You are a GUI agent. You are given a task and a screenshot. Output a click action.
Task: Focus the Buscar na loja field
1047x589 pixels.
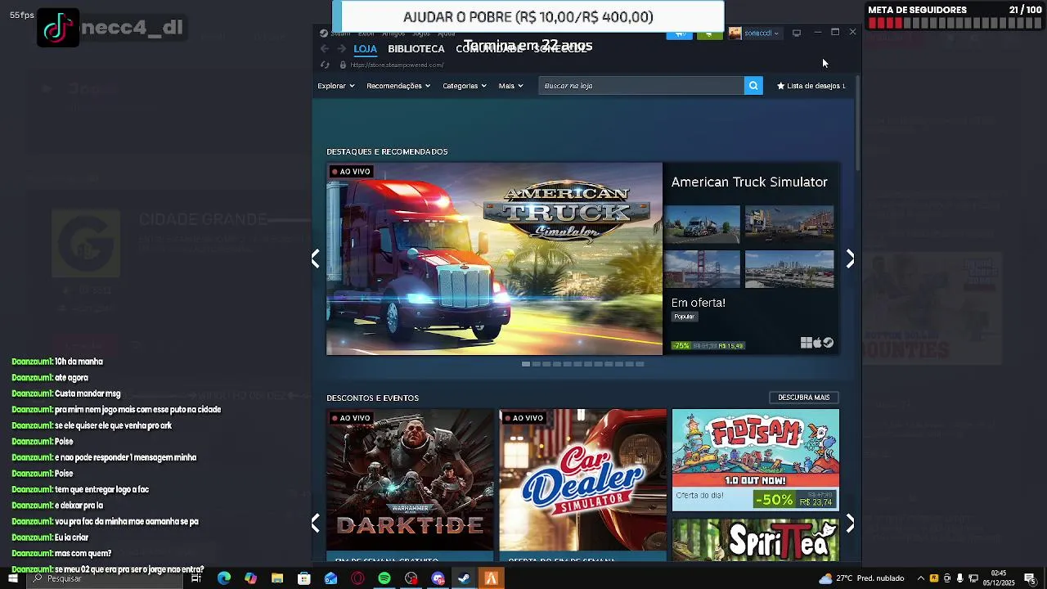click(x=641, y=85)
